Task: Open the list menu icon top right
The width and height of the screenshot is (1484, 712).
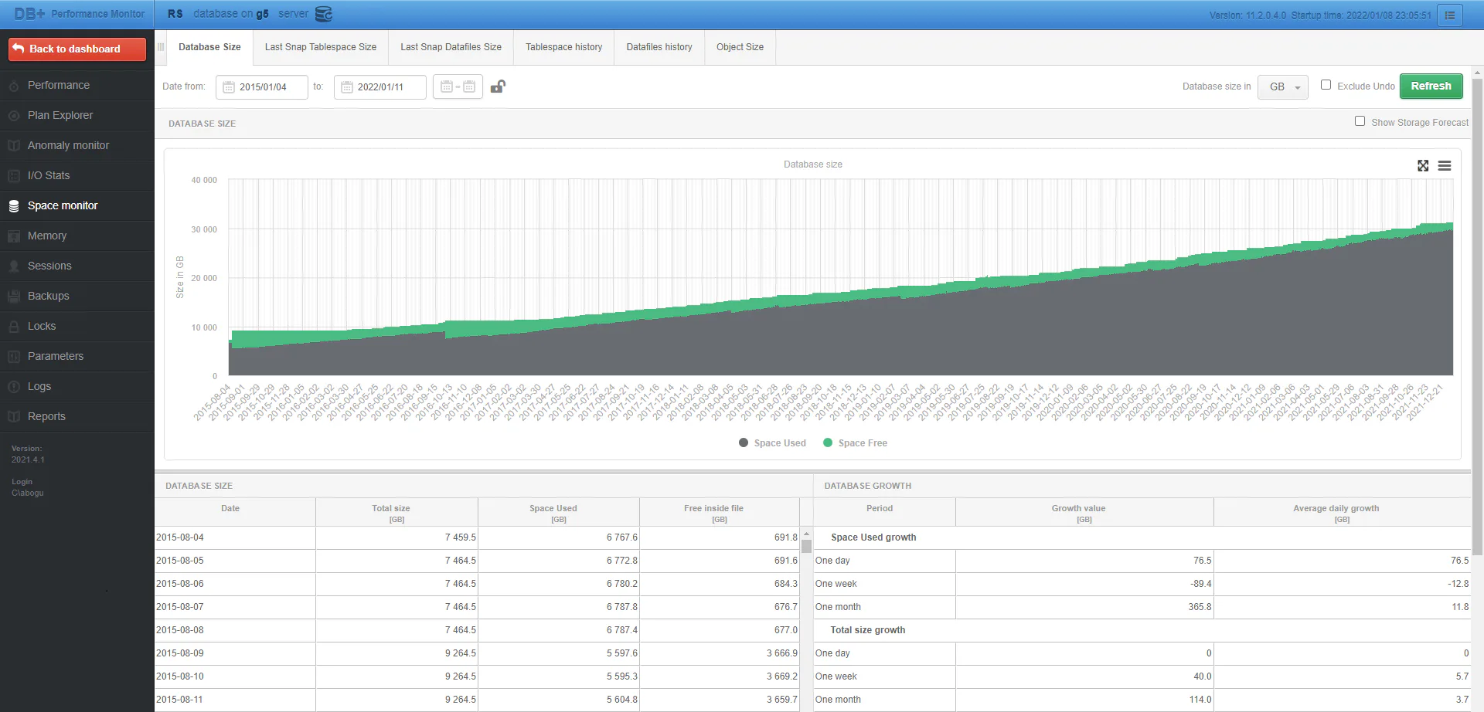Action: (x=1450, y=15)
